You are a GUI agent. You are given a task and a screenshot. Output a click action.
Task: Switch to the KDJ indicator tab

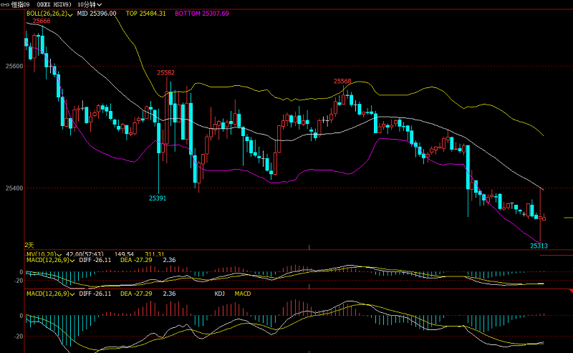pos(221,294)
